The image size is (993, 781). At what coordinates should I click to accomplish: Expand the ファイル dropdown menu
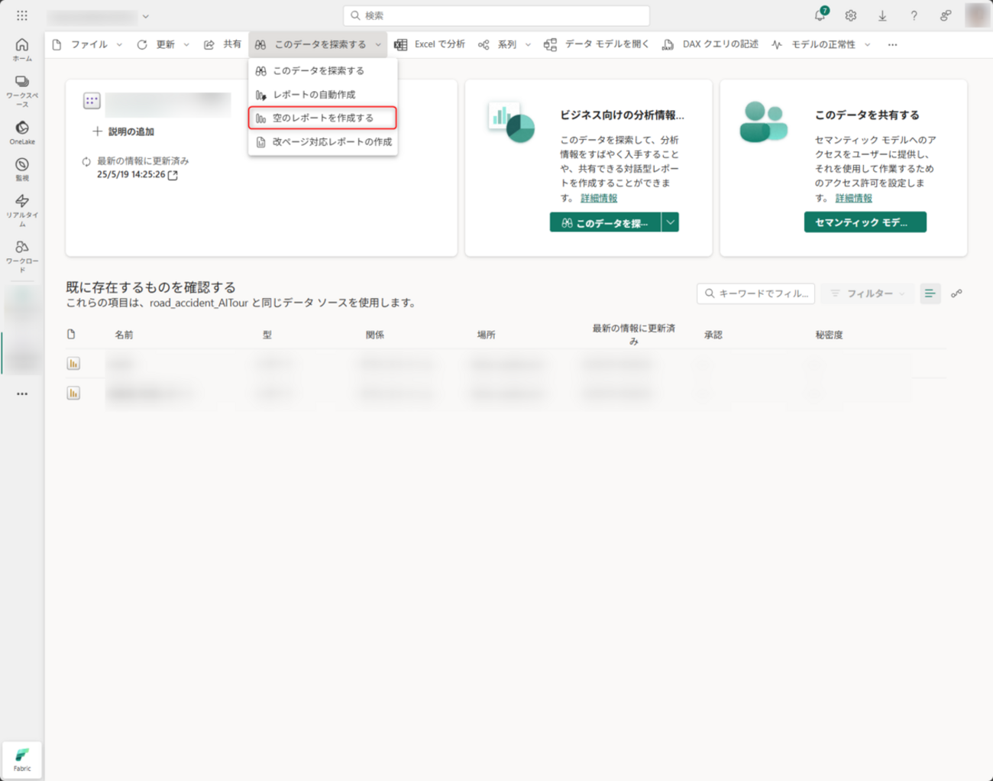pyautogui.click(x=89, y=44)
